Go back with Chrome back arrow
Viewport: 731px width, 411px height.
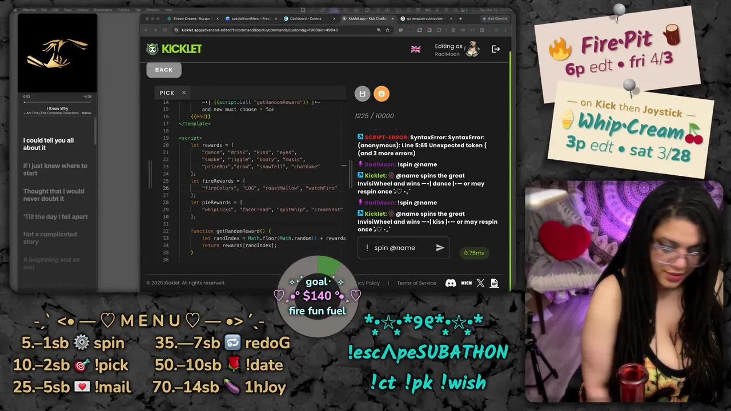(146, 30)
